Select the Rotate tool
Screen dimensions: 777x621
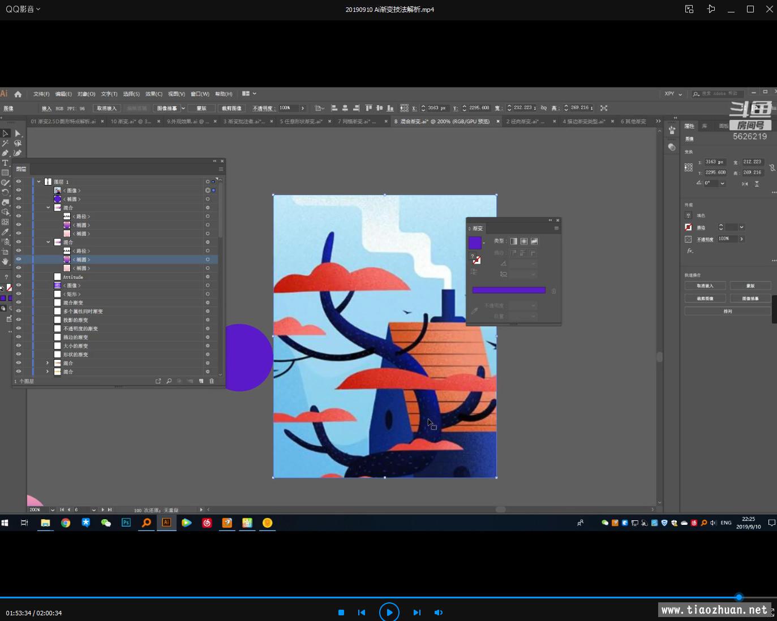pyautogui.click(x=5, y=192)
